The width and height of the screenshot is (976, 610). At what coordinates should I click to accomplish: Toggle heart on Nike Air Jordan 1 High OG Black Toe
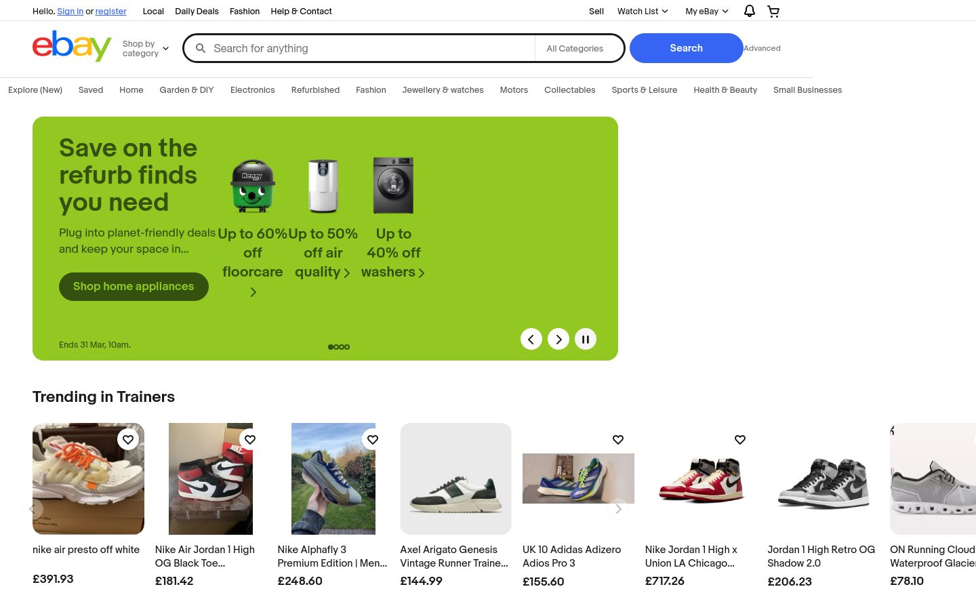click(250, 439)
